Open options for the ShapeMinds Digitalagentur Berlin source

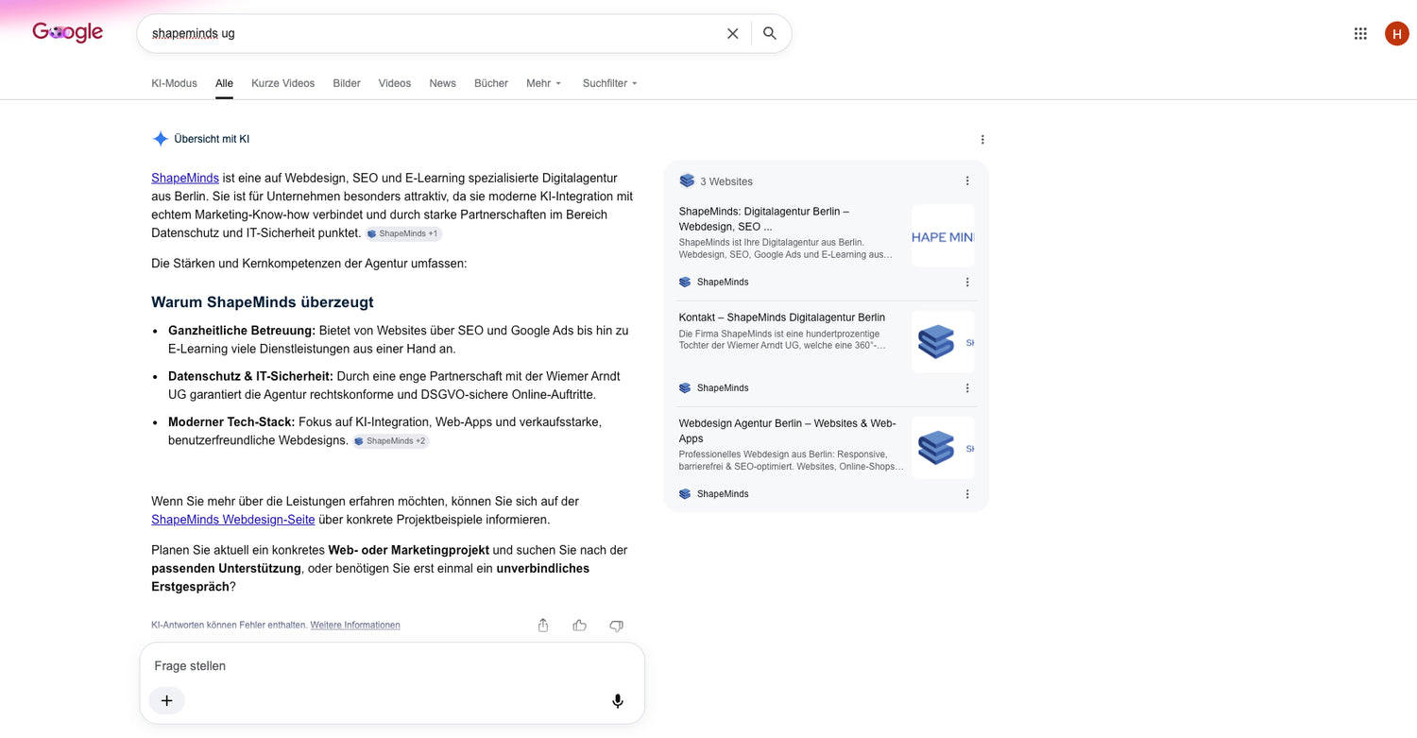967,282
